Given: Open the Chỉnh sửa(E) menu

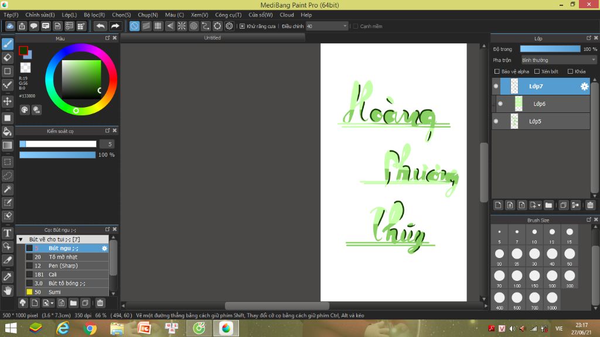Looking at the screenshot, I should pos(40,15).
